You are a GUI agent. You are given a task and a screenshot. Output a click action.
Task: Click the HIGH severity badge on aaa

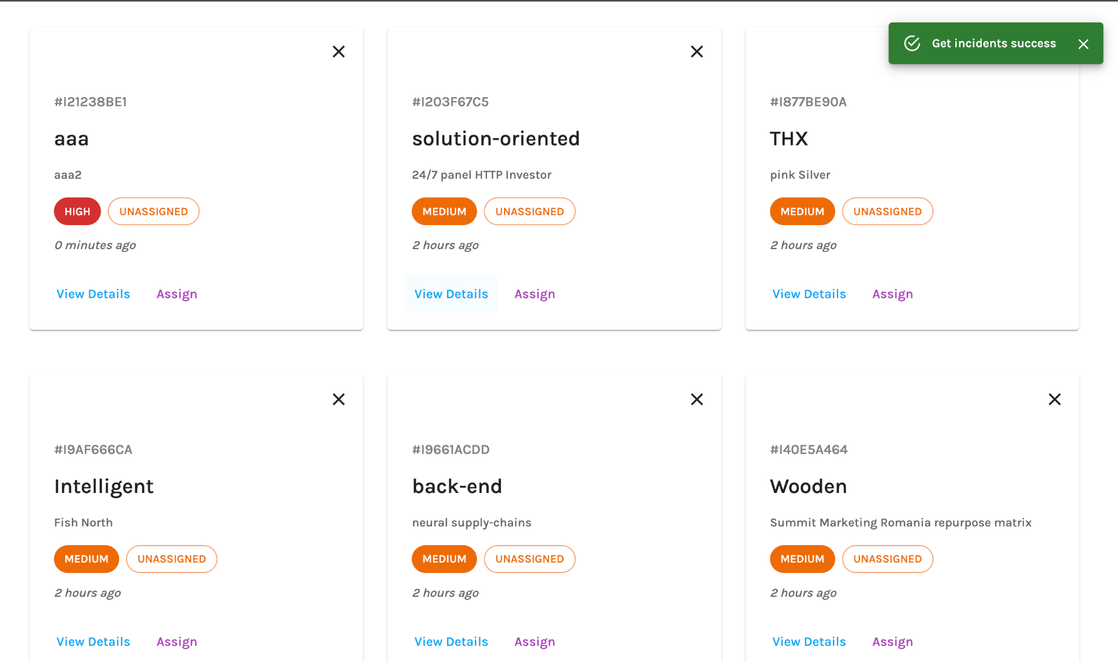point(77,212)
